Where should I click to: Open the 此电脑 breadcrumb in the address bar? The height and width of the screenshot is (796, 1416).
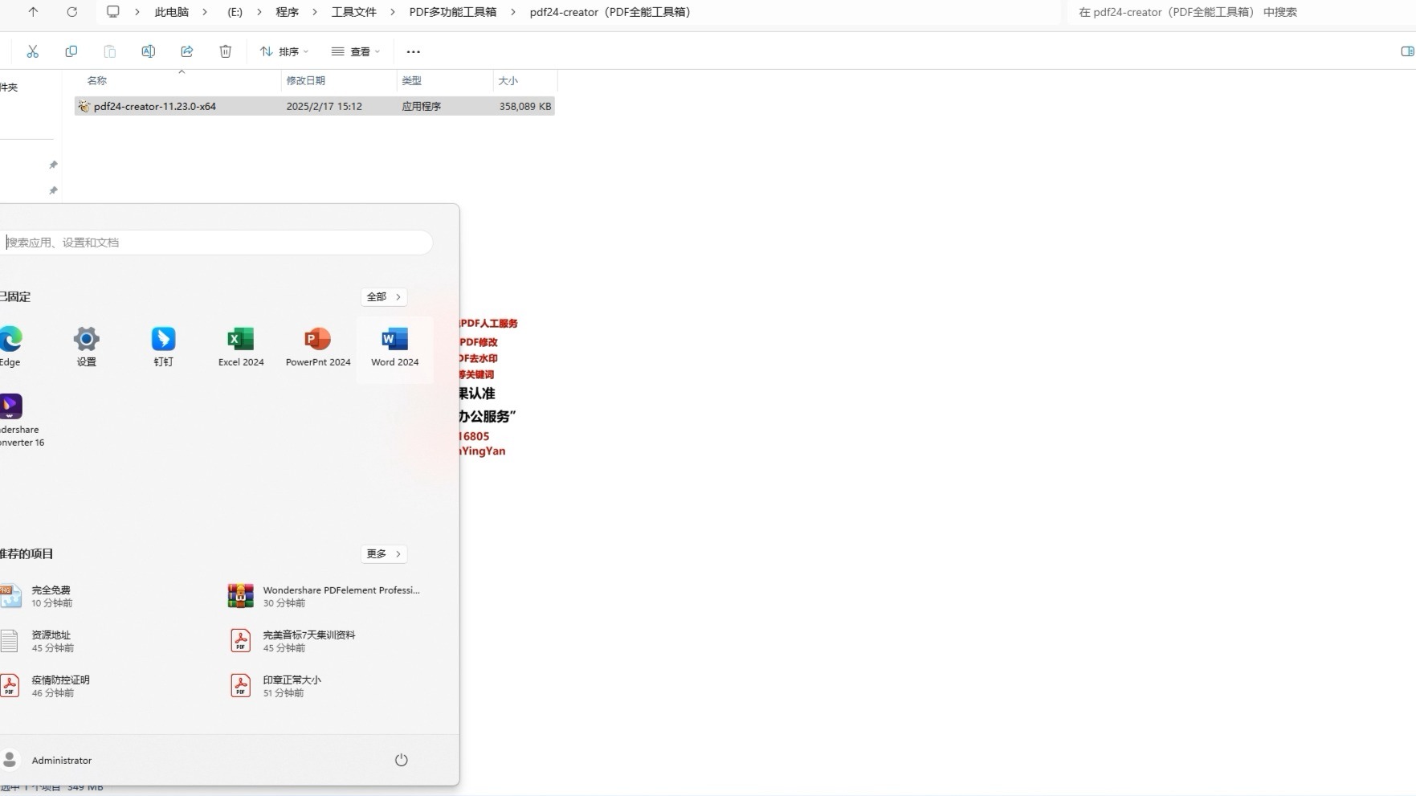click(170, 12)
